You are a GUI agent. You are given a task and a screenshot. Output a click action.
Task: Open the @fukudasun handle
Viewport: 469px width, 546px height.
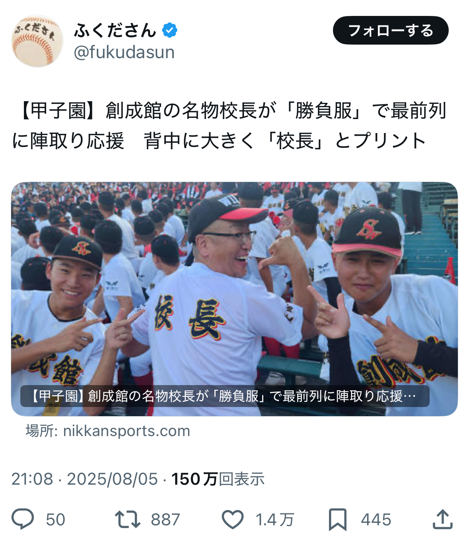124,52
